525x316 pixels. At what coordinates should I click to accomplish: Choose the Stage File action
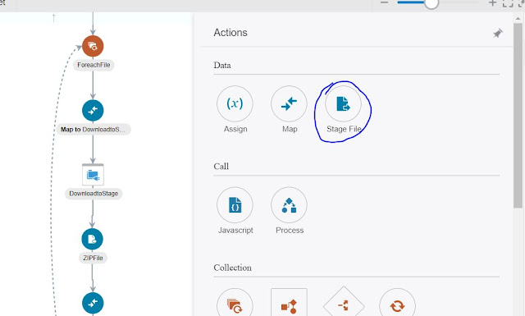(343, 103)
